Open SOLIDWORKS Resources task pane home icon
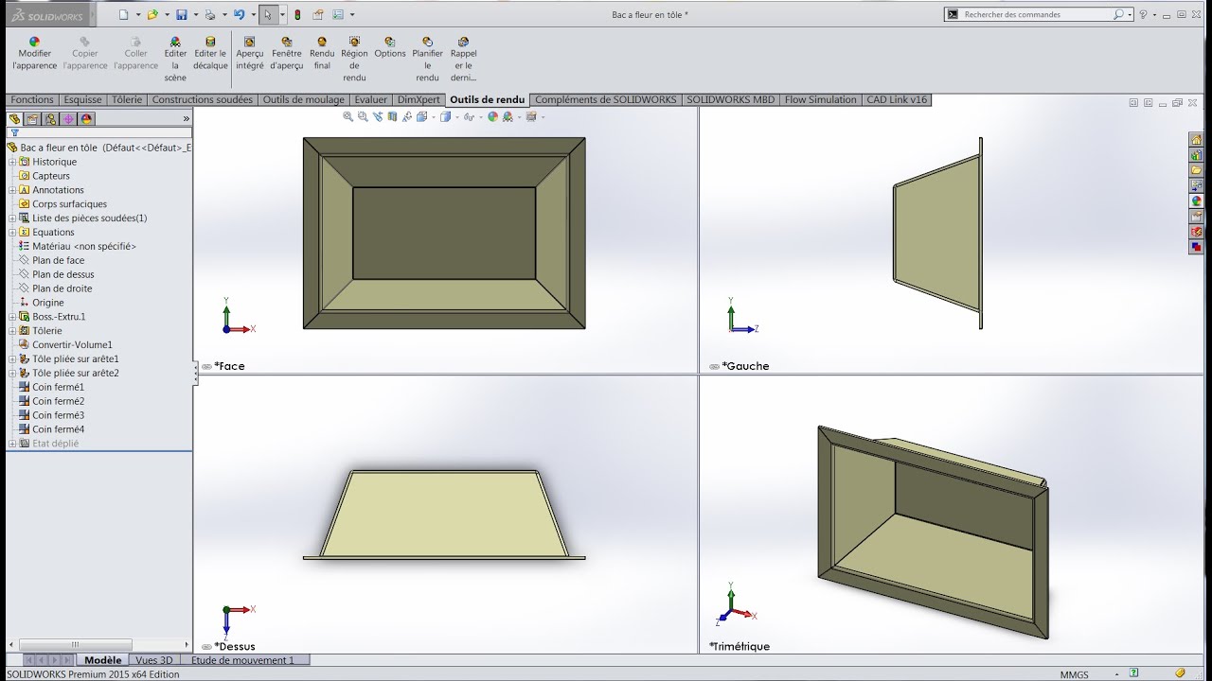 click(1196, 140)
